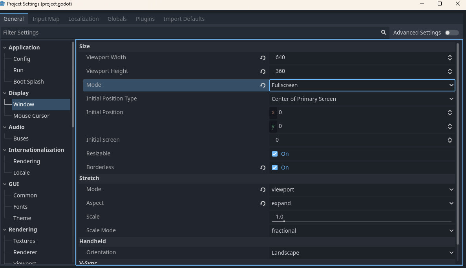Click Initial Position x stepper arrows
The width and height of the screenshot is (466, 268).
click(450, 113)
